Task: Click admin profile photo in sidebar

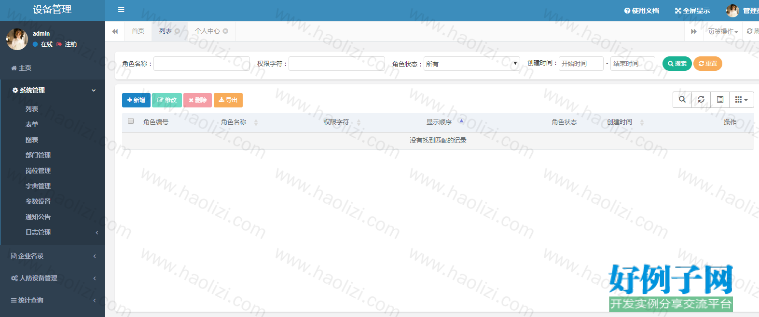Action: click(17, 39)
